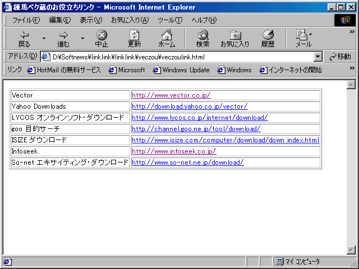Expand hidden toolbar buttons chevron
This screenshot has height=269, width=359.
[x=352, y=32]
